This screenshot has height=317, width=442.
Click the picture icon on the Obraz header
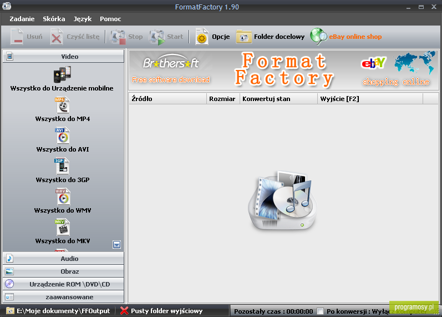pyautogui.click(x=9, y=271)
